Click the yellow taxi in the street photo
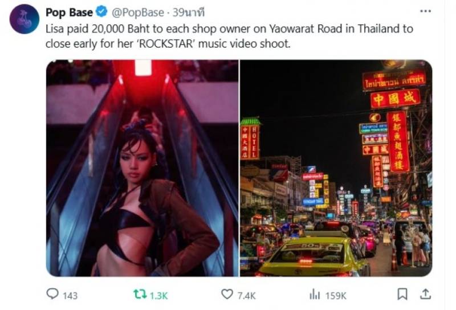Image resolution: width=456 pixels, height=310 pixels. pyautogui.click(x=312, y=256)
